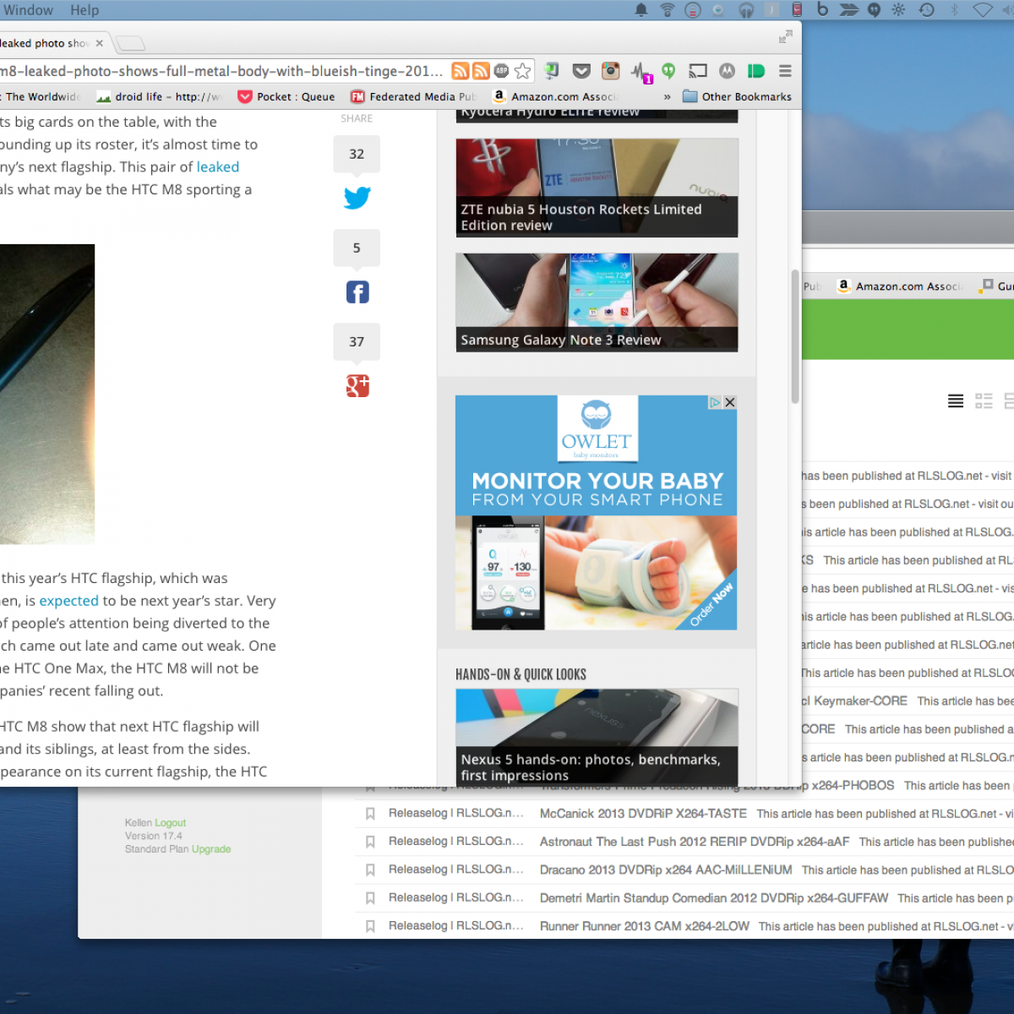Open the droid life bookmark
The image size is (1014, 1014).
point(159,96)
